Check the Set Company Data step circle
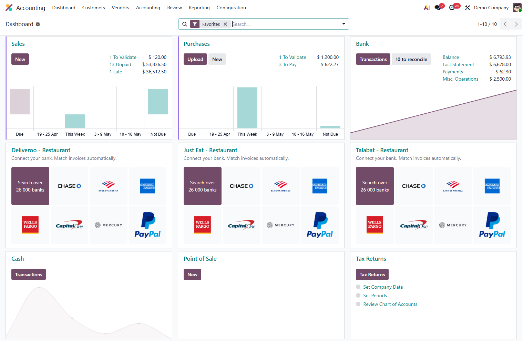The height and width of the screenshot is (341, 523). 358,287
